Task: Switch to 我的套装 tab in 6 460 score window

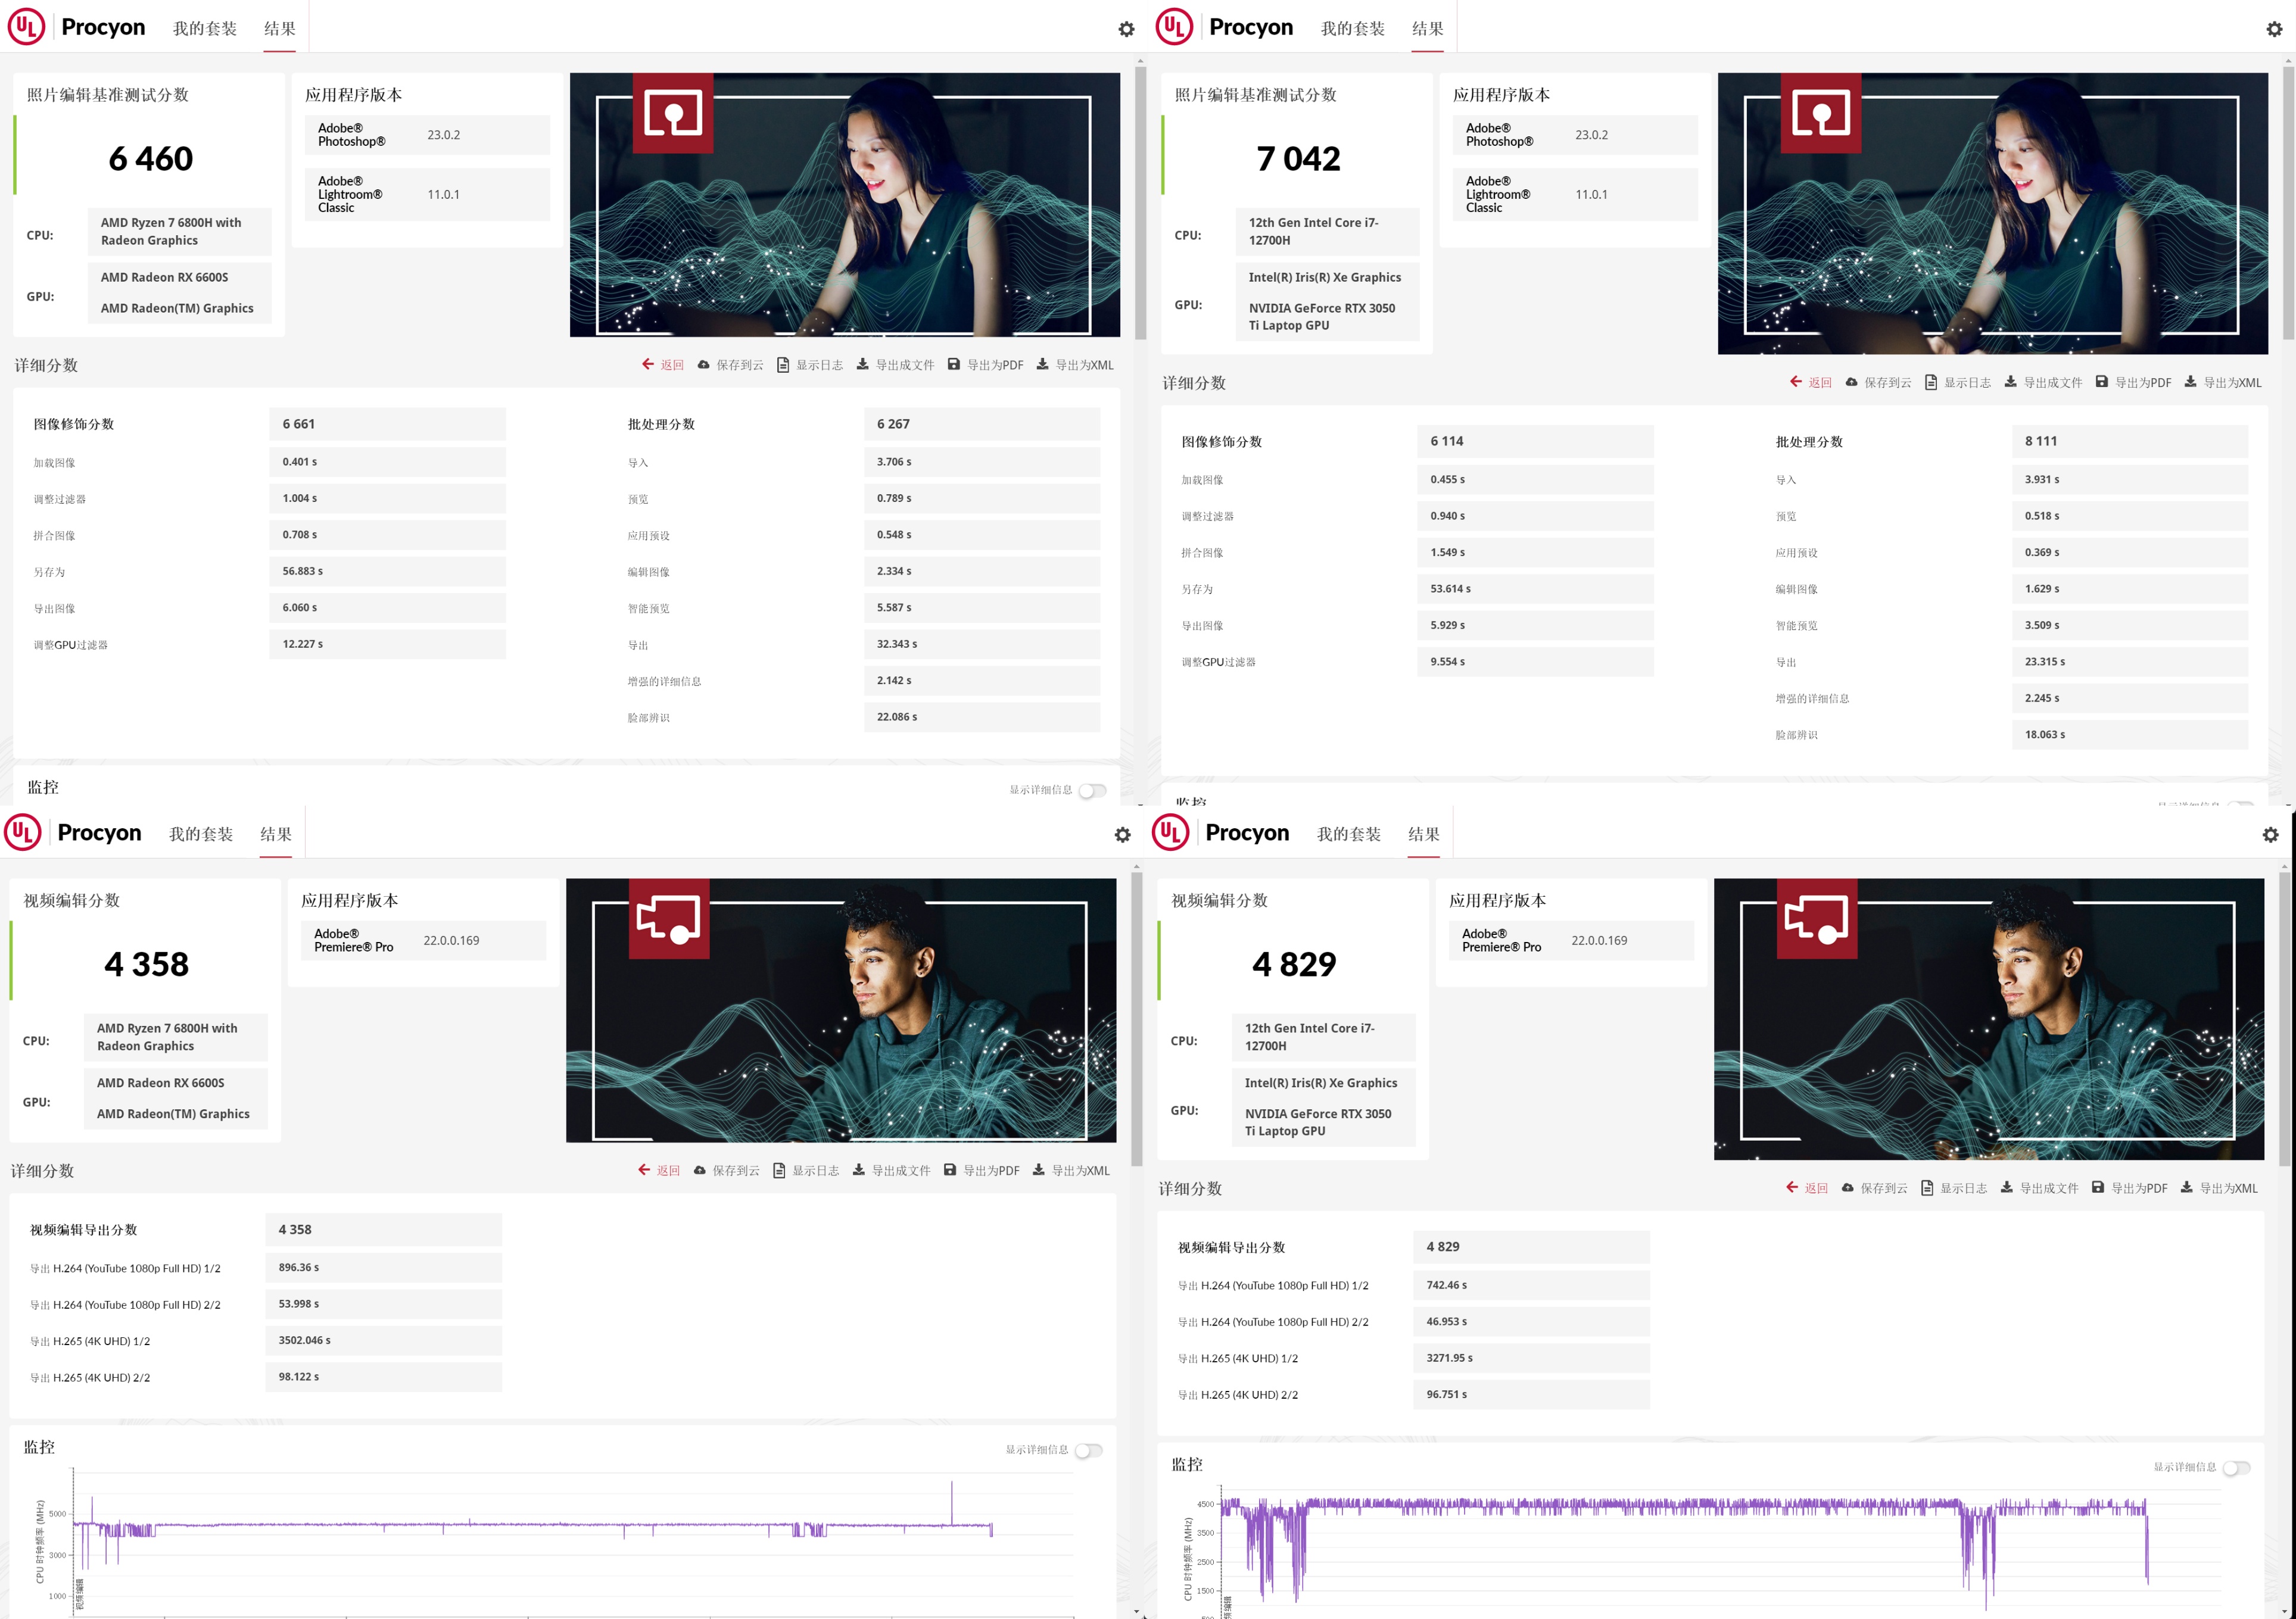Action: [204, 29]
